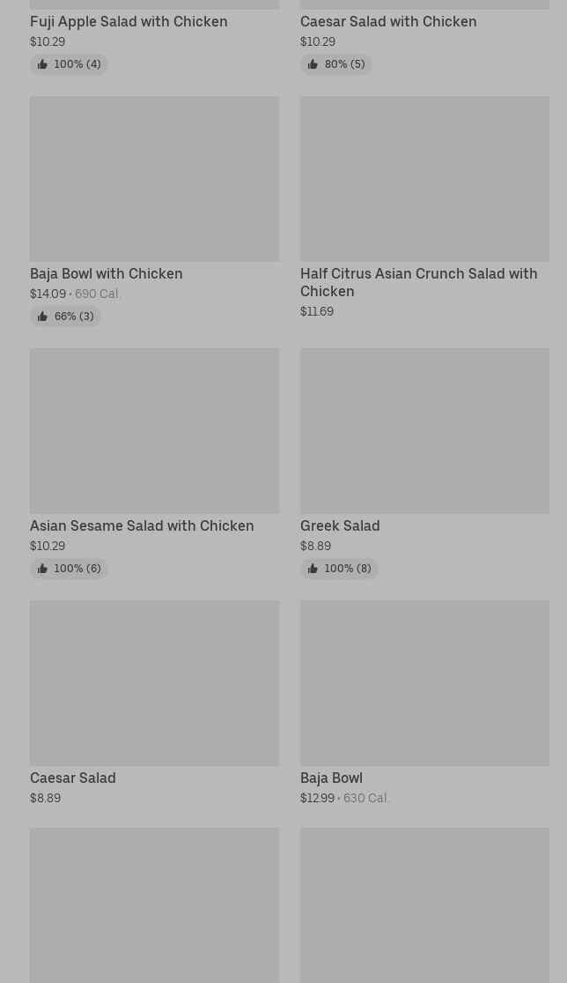Click Asian Sesame Salad with Chicken image

154,431
